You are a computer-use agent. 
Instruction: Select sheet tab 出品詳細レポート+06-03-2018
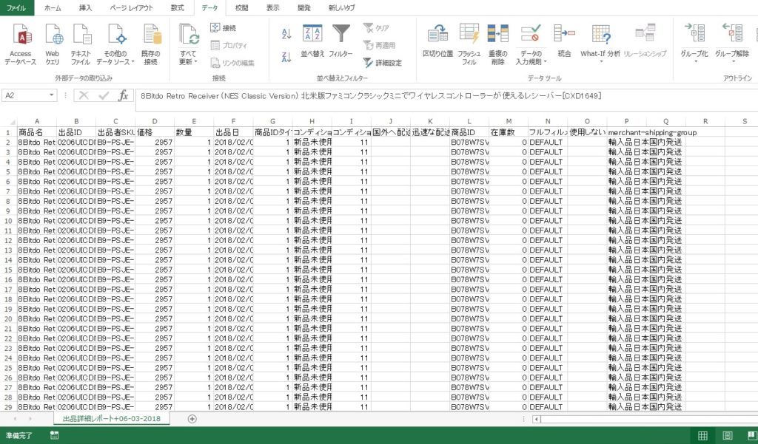[x=112, y=418]
